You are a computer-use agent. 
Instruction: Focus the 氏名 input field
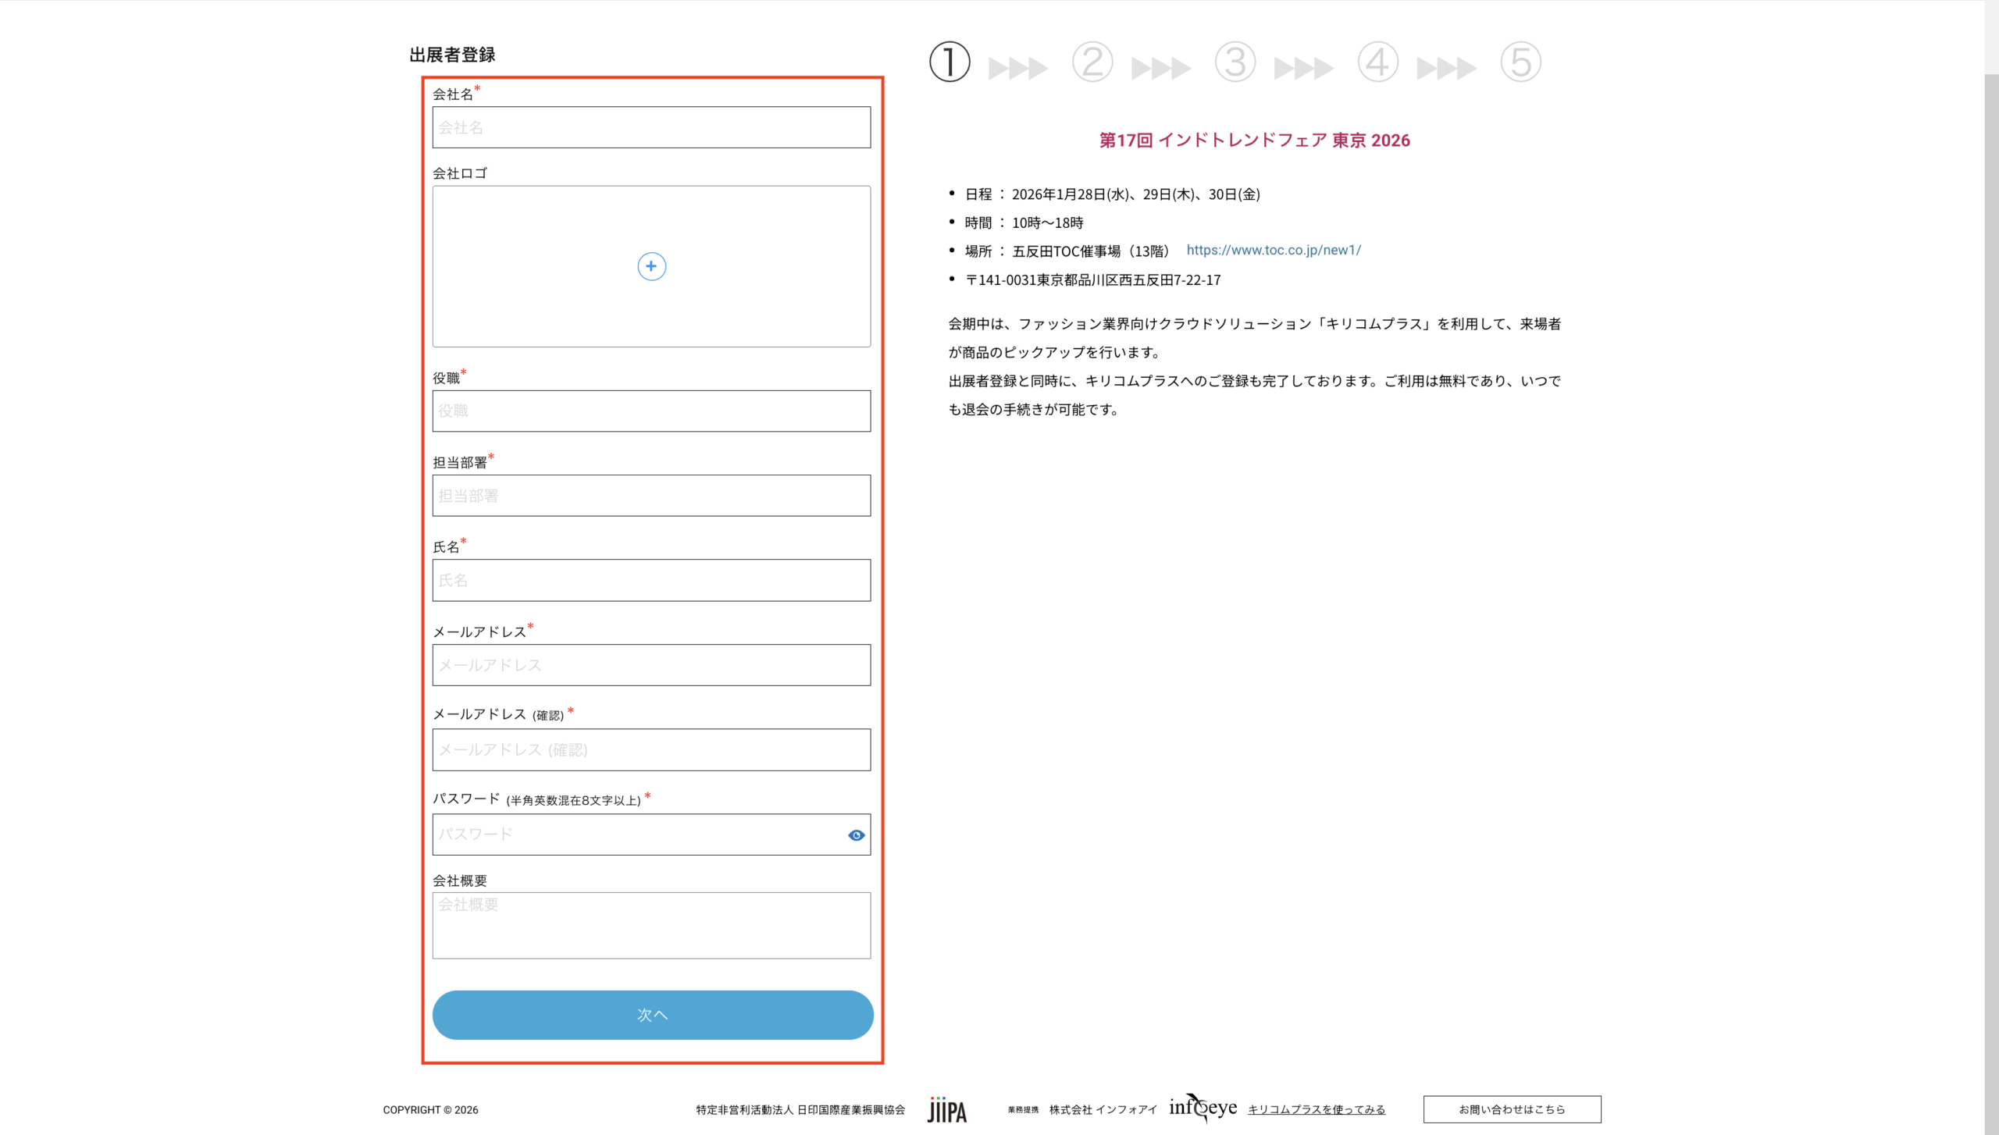pyautogui.click(x=651, y=580)
